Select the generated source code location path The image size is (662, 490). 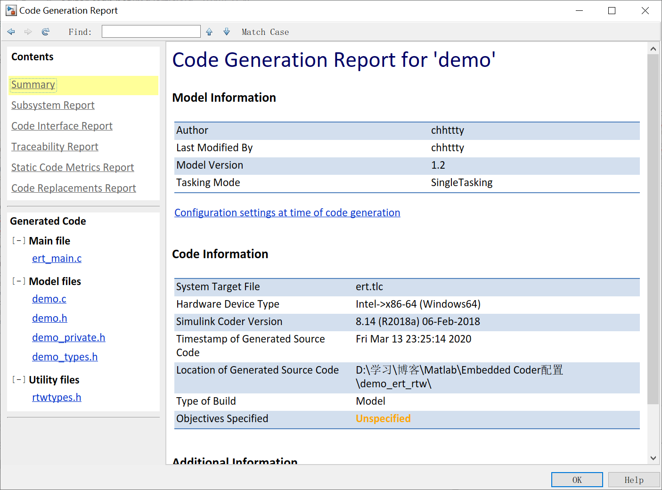pyautogui.click(x=459, y=377)
